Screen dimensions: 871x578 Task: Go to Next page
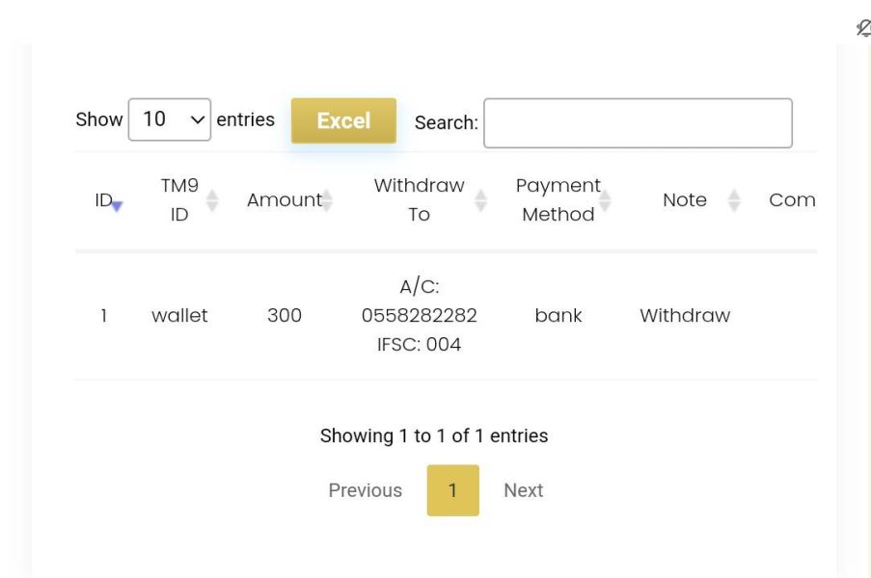point(523,490)
